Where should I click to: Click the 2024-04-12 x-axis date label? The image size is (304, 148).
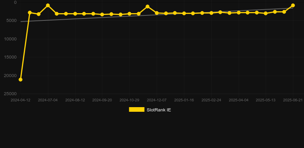click(20, 100)
